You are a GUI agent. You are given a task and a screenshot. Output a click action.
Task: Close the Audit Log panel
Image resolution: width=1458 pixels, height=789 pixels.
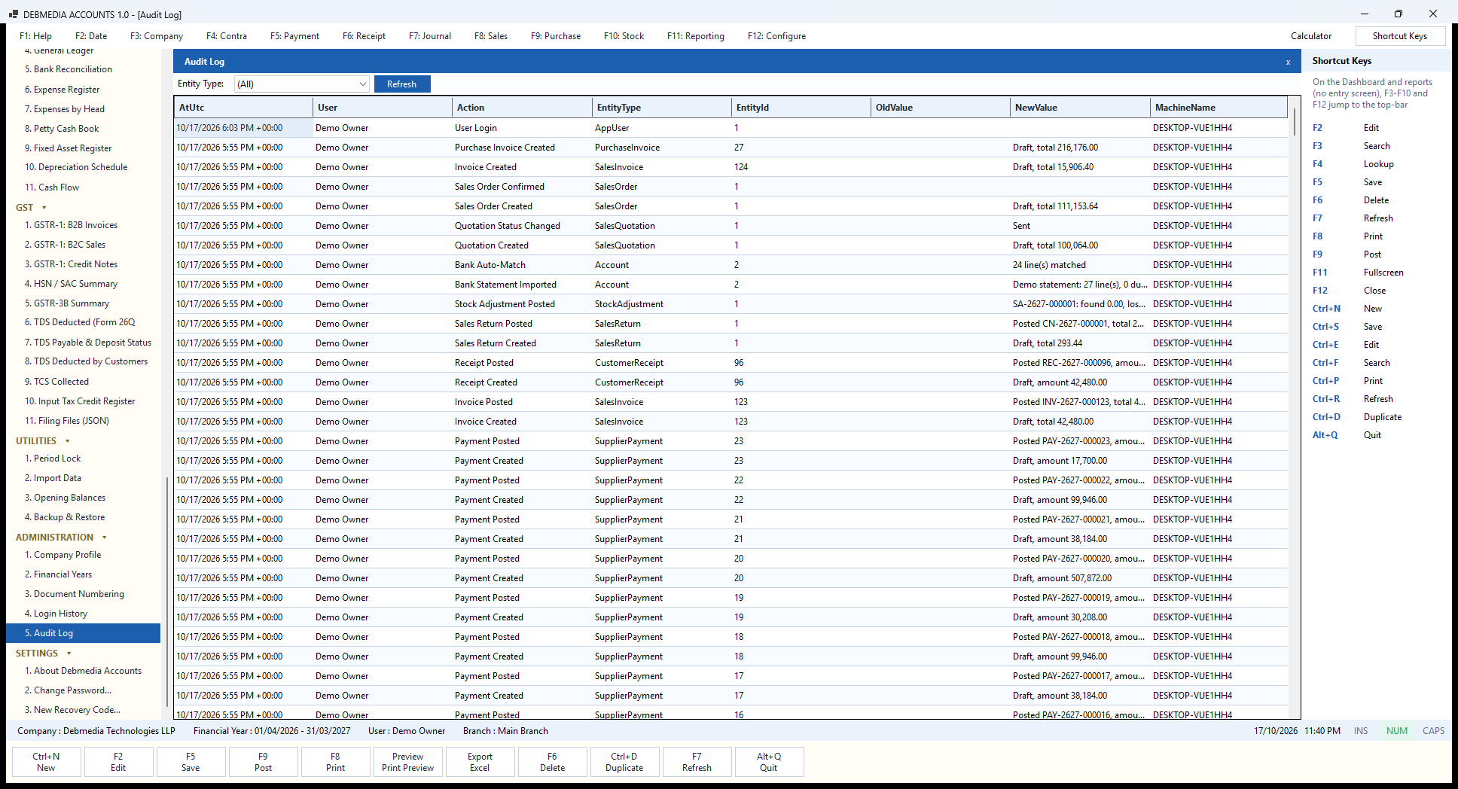click(x=1288, y=62)
